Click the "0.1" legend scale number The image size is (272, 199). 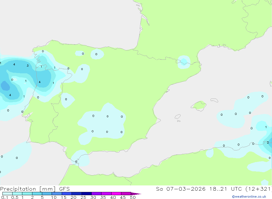(5, 197)
